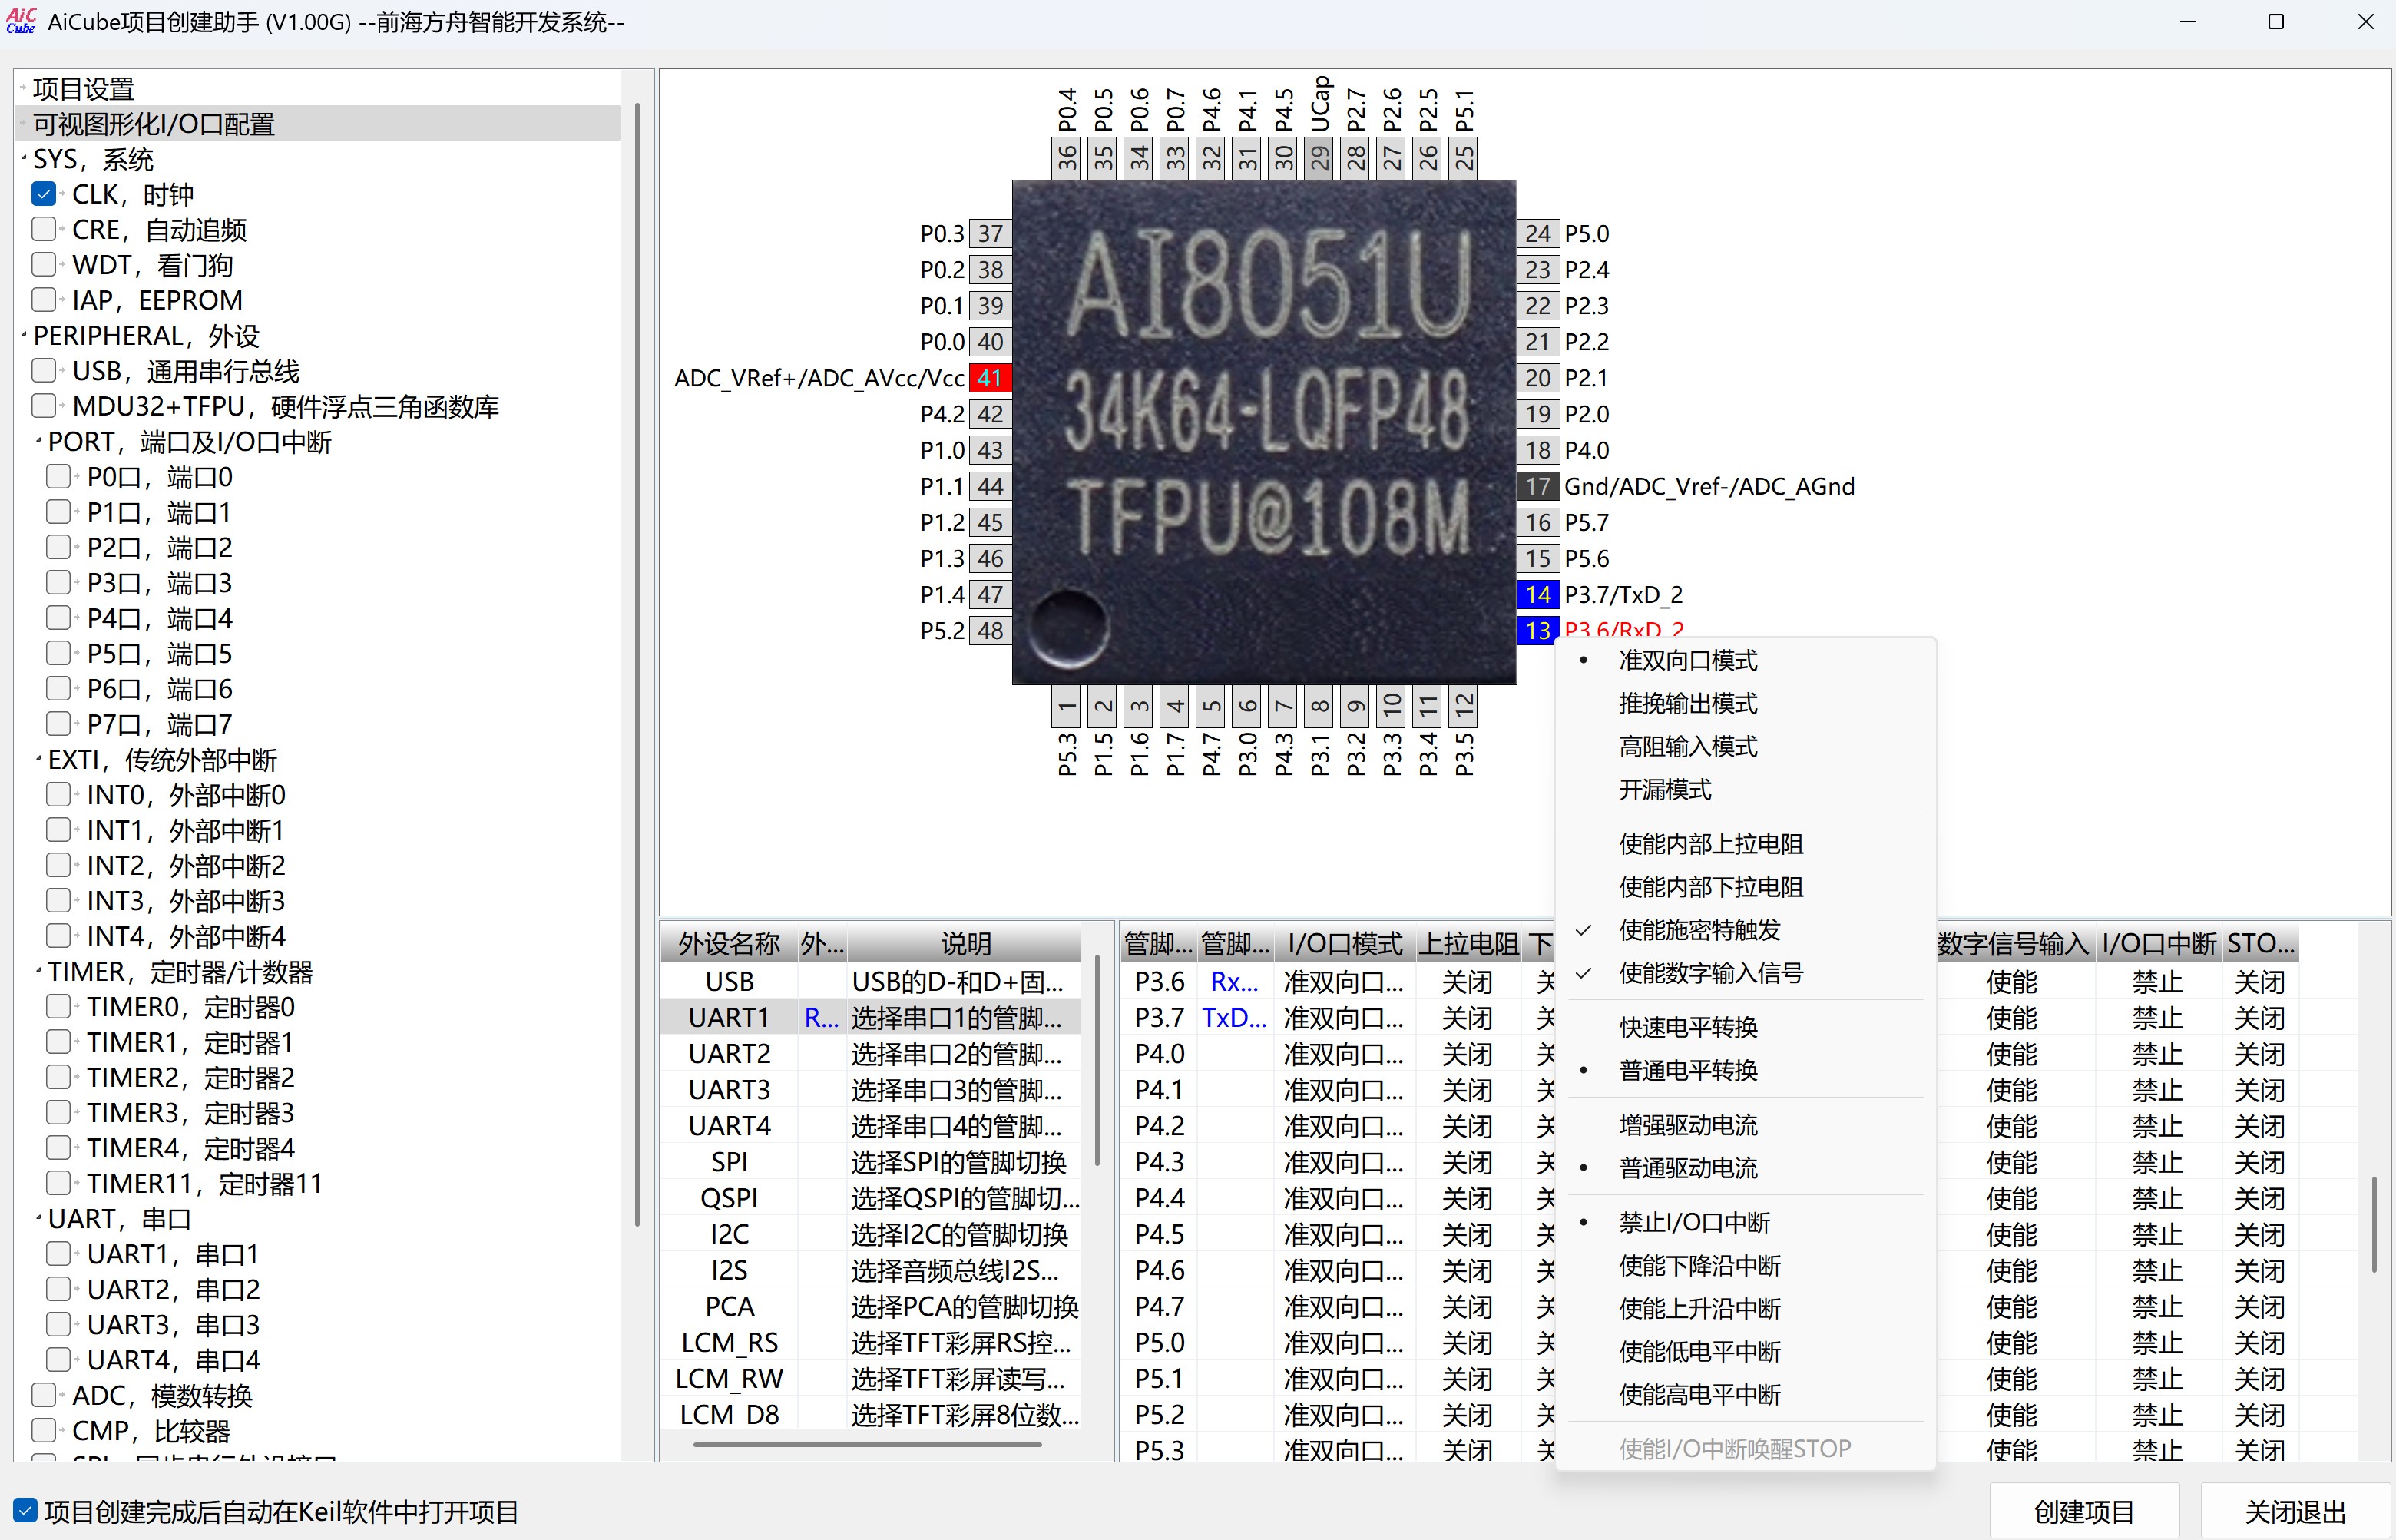Toggle auto-open project in Keil checkbox

tap(26, 1511)
